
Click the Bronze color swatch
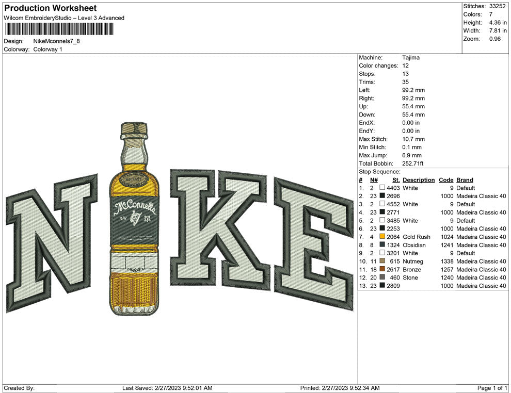pos(382,269)
